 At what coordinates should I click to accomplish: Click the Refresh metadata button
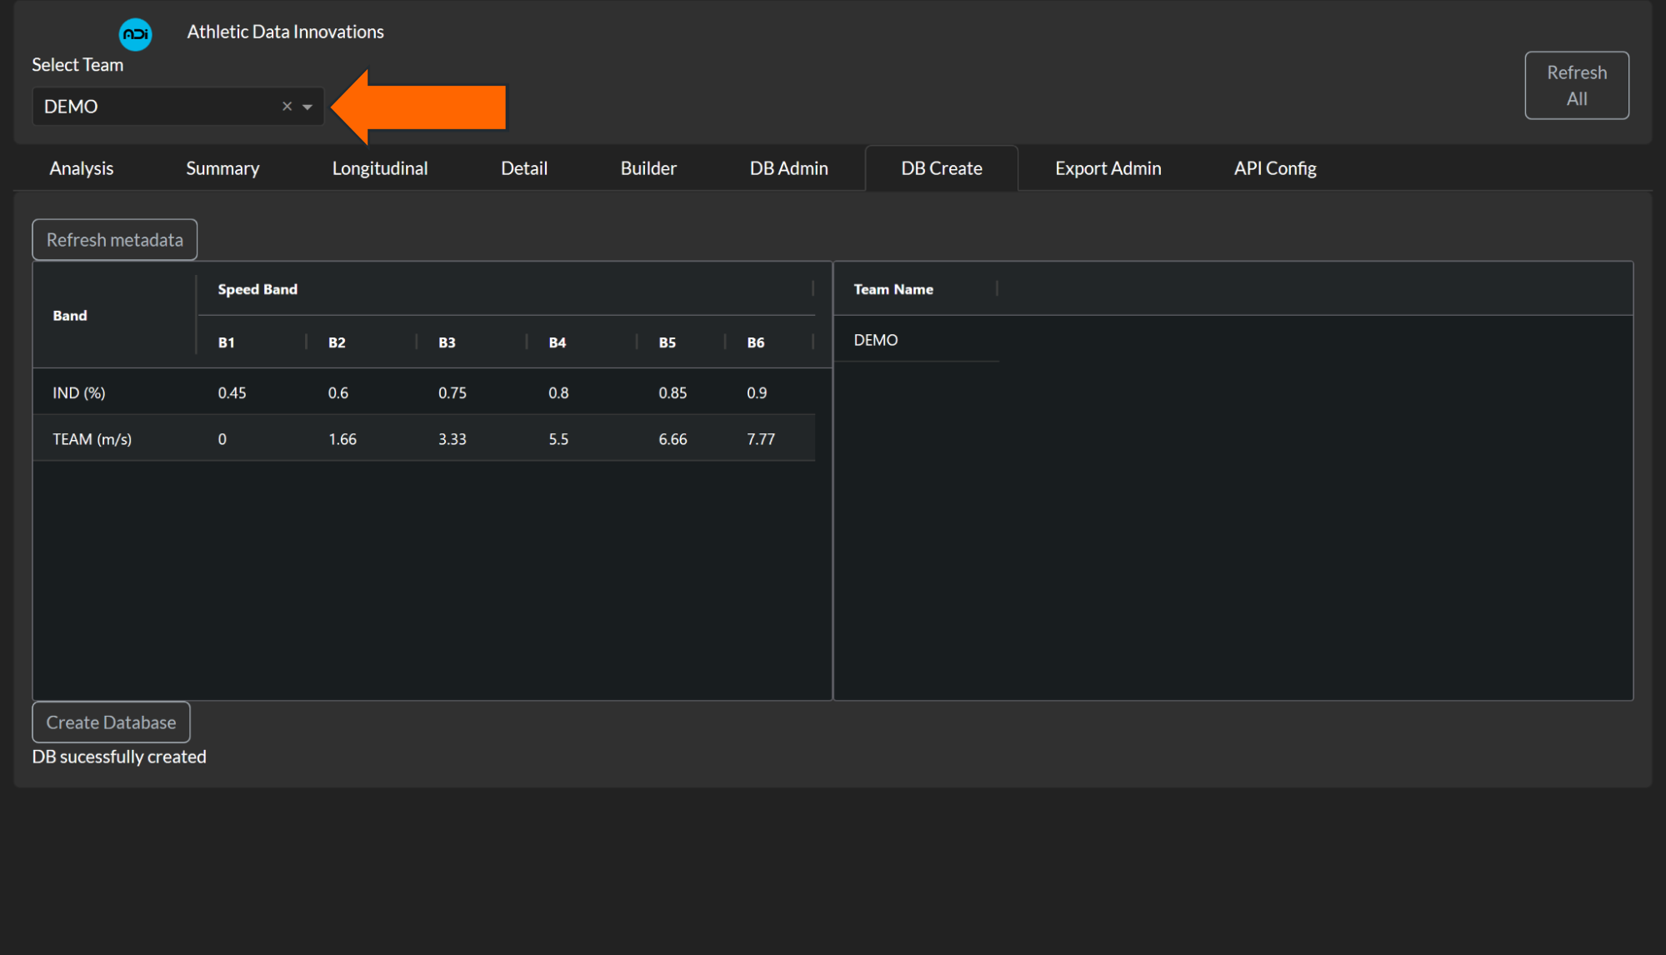coord(115,240)
